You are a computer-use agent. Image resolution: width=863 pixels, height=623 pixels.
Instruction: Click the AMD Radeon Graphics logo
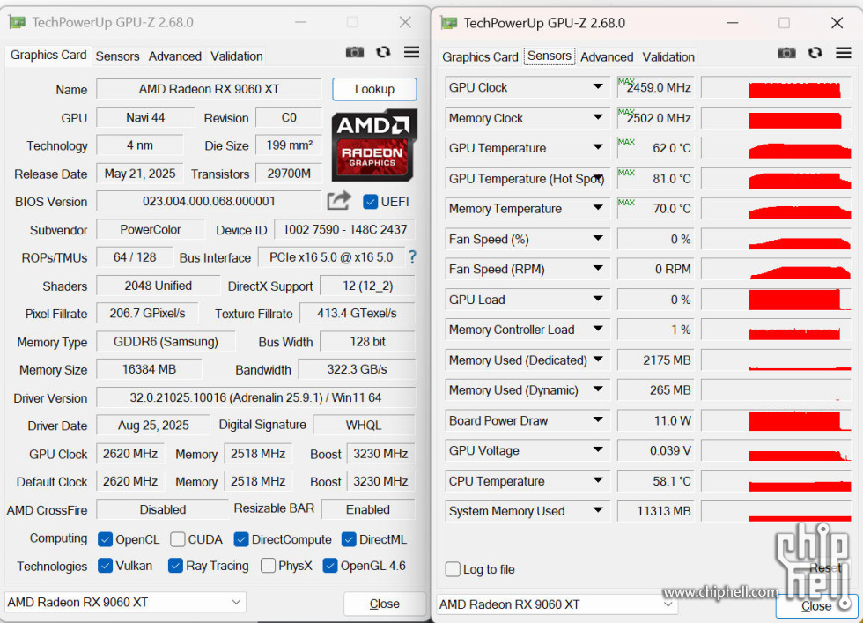click(x=374, y=139)
